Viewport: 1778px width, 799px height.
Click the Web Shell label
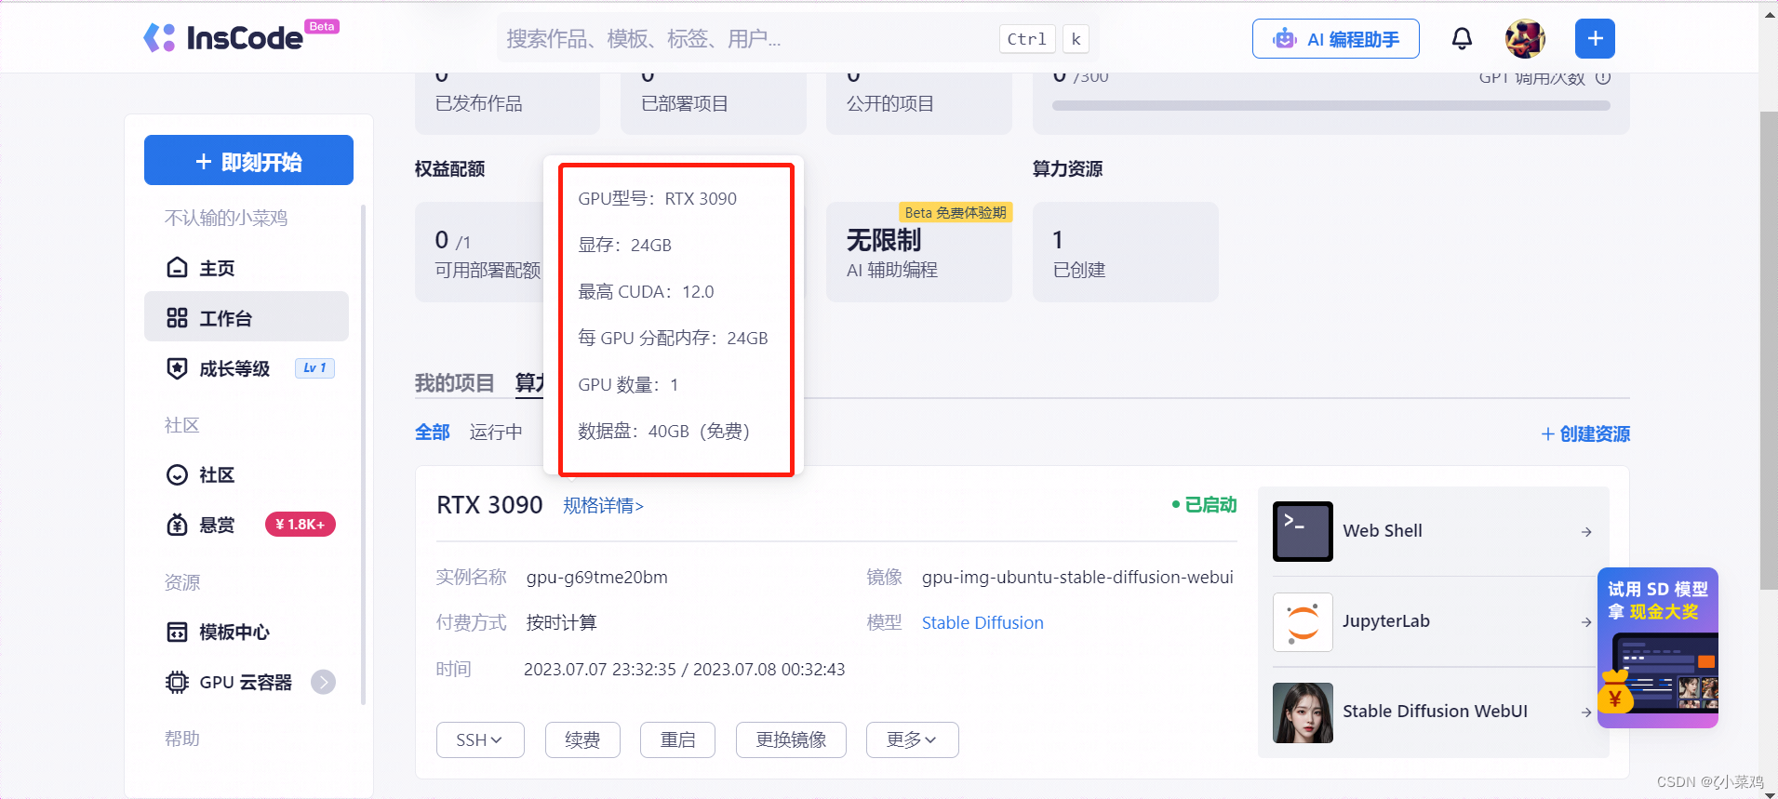tap(1383, 531)
